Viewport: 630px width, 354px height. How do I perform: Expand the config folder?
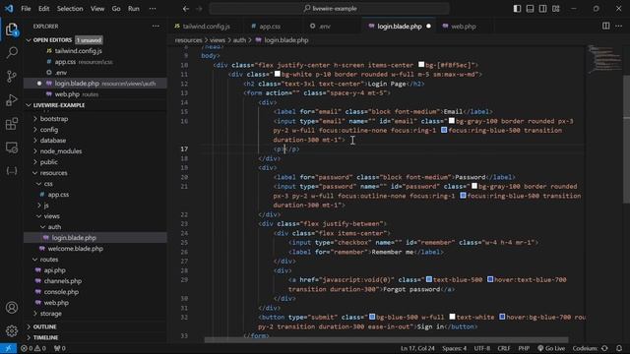(x=49, y=130)
